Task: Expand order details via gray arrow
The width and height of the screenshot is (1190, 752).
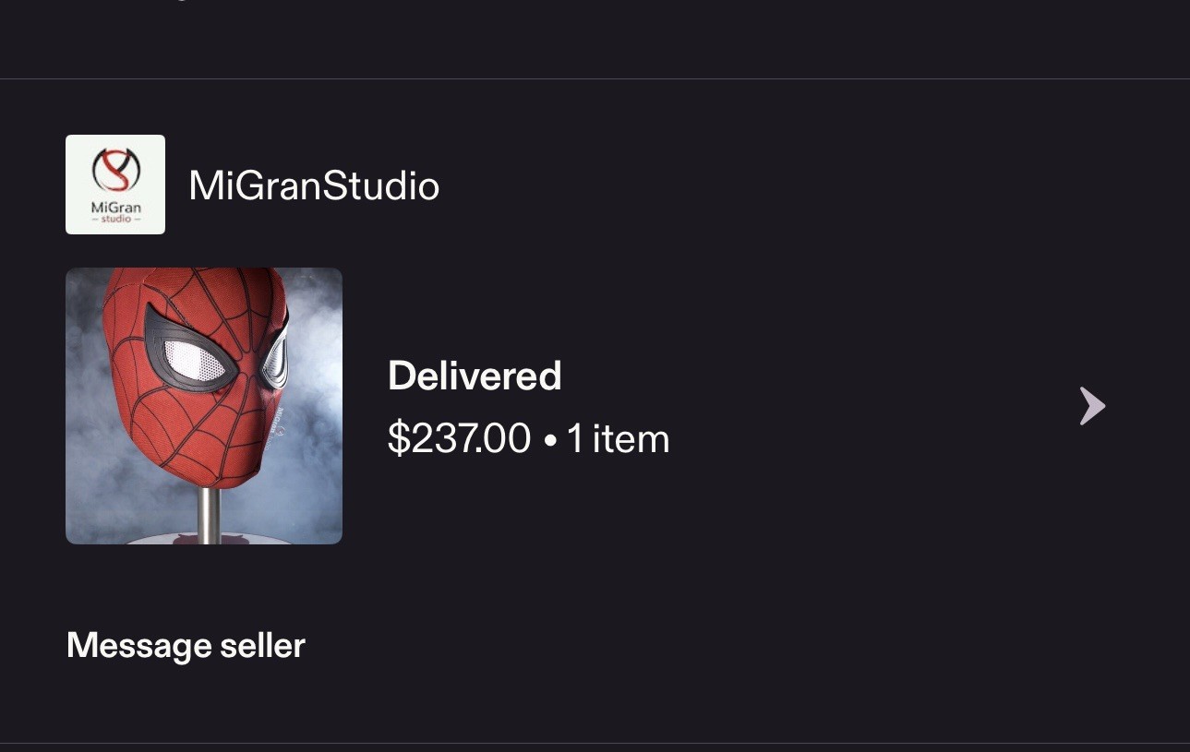Action: [x=1092, y=406]
